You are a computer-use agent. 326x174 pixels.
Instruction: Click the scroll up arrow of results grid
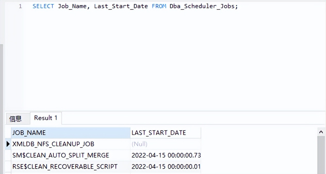[x=321, y=132]
